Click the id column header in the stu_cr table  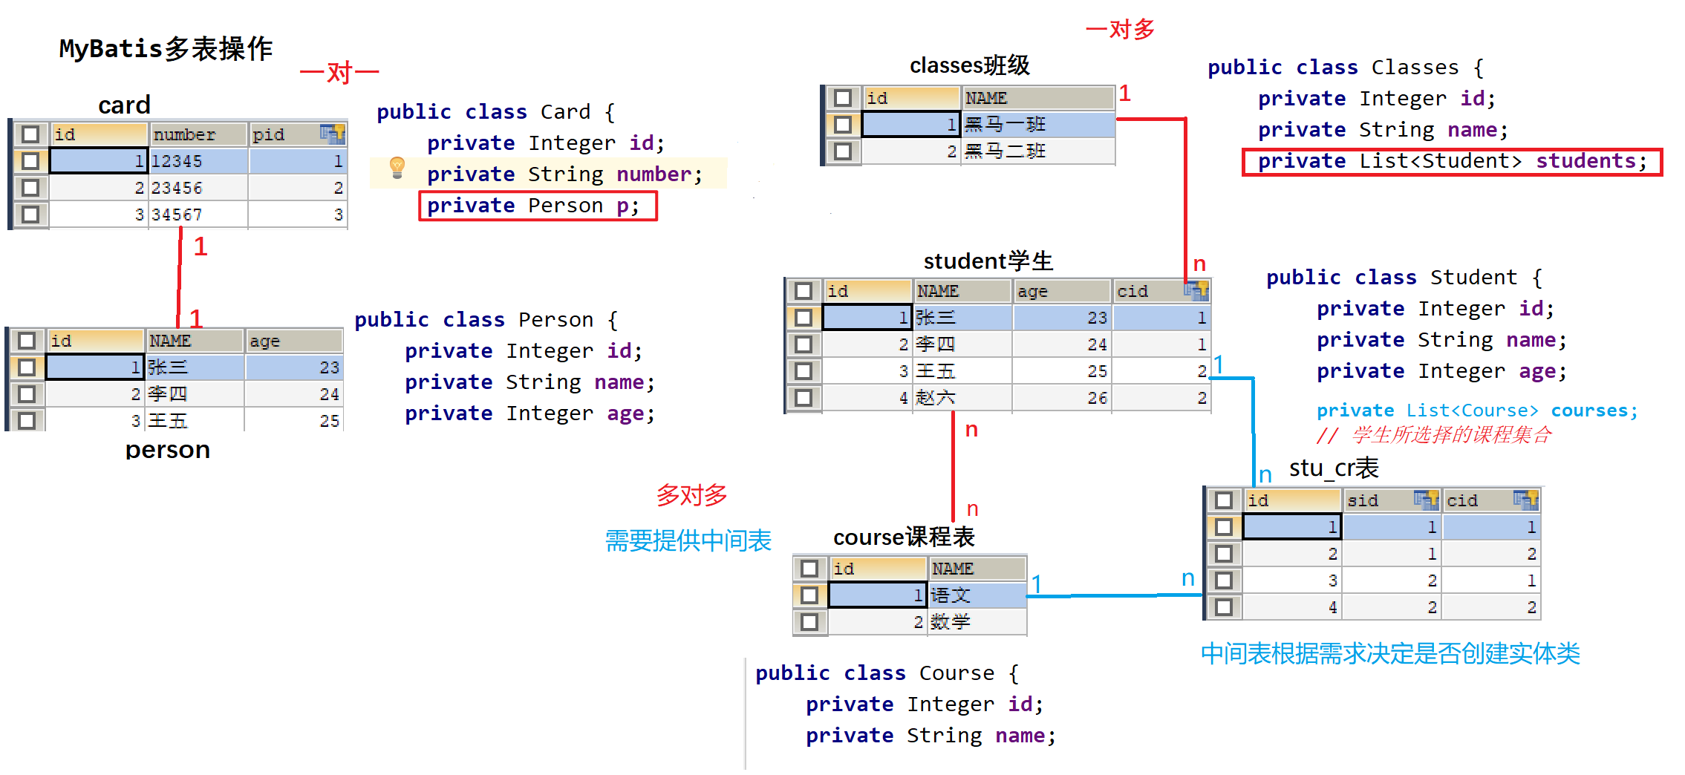(1293, 500)
